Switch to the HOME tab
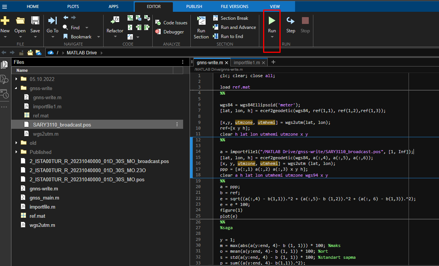The image size is (439, 266). (x=33, y=6)
